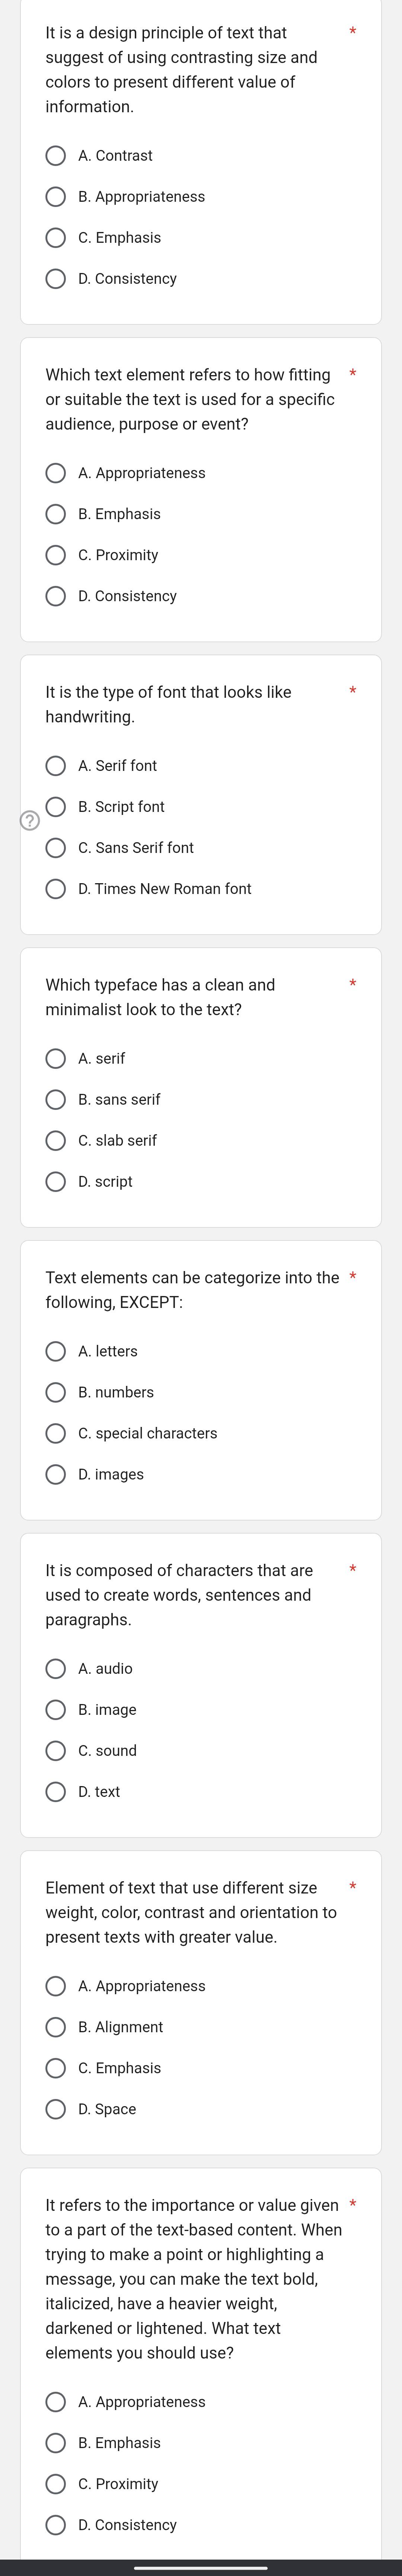Click the question mark help icon
402x2576 pixels.
click(30, 821)
